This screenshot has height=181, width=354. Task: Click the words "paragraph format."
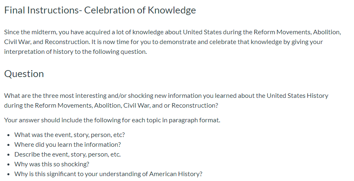194,120
